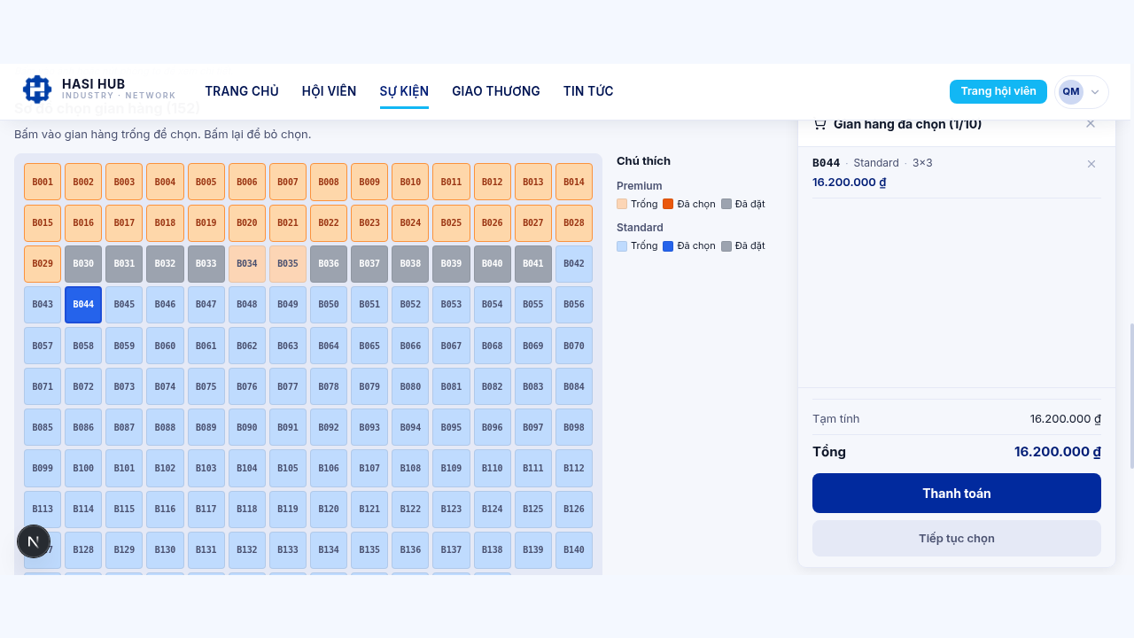The image size is (1134, 638).
Task: Close the selected booths panel
Action: [x=1091, y=124]
